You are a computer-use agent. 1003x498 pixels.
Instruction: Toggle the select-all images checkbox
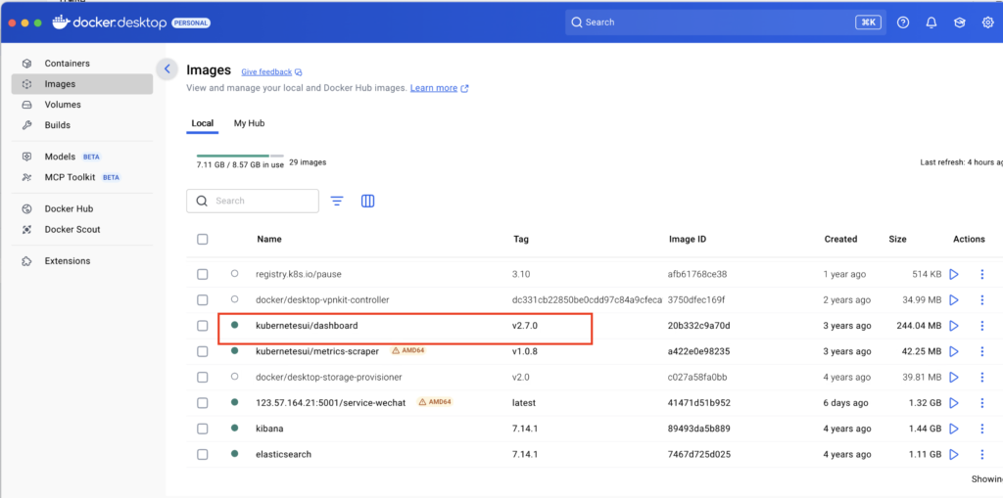(202, 239)
